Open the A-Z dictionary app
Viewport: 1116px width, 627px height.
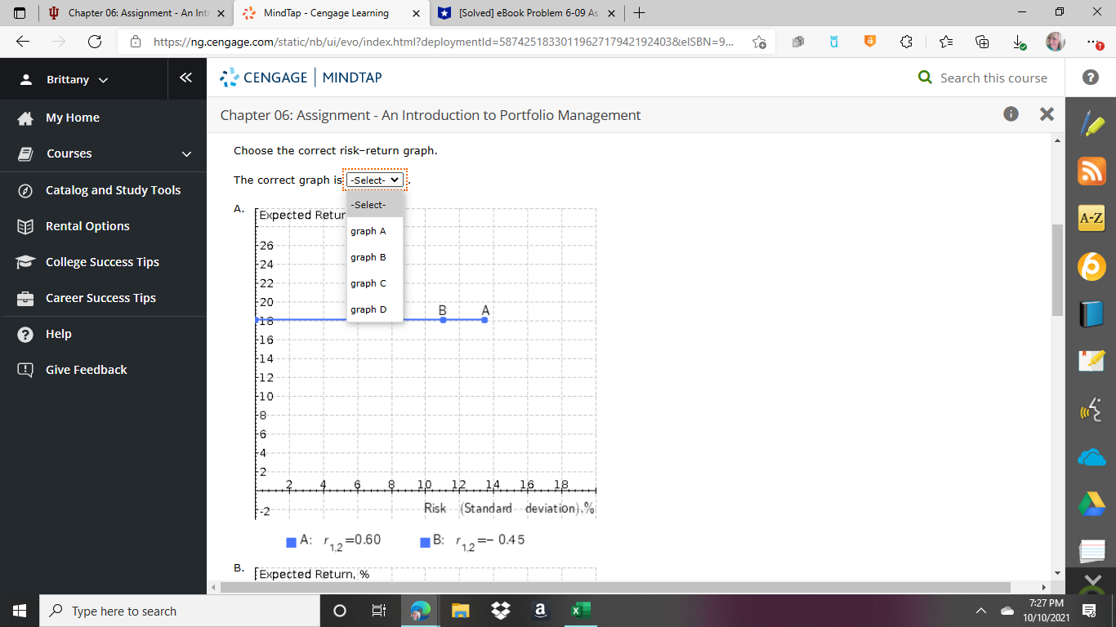(x=1091, y=218)
